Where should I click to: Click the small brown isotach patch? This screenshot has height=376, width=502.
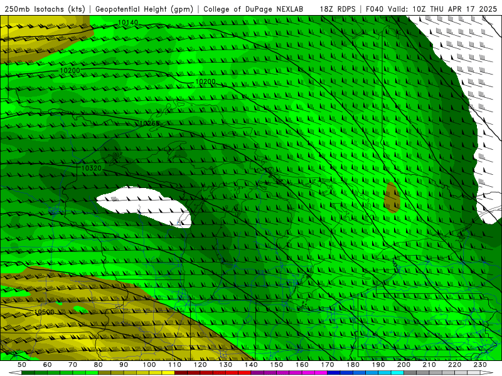tap(392, 197)
